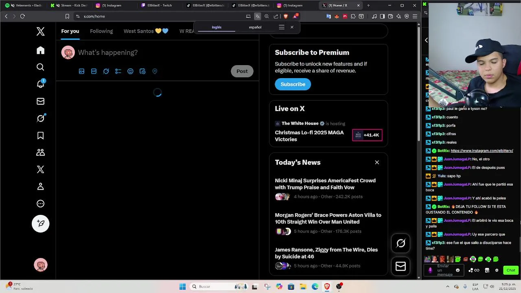The image size is (521, 293).
Task: Toggle browser sidebar panel icon
Action: 382,16
